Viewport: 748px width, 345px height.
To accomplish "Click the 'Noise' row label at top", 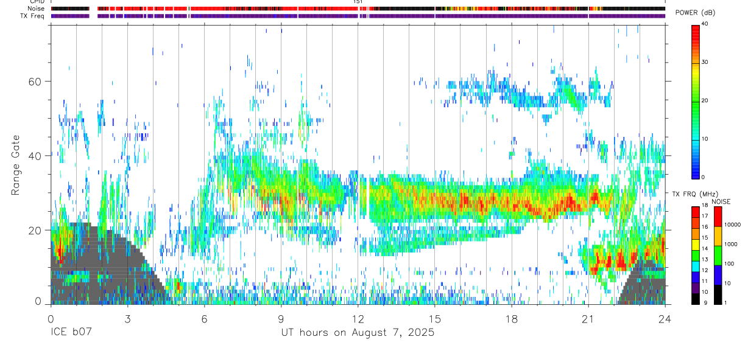I will (36, 9).
